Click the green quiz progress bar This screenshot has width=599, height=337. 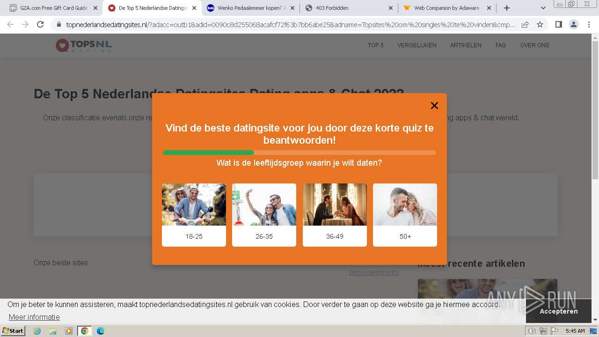208,153
